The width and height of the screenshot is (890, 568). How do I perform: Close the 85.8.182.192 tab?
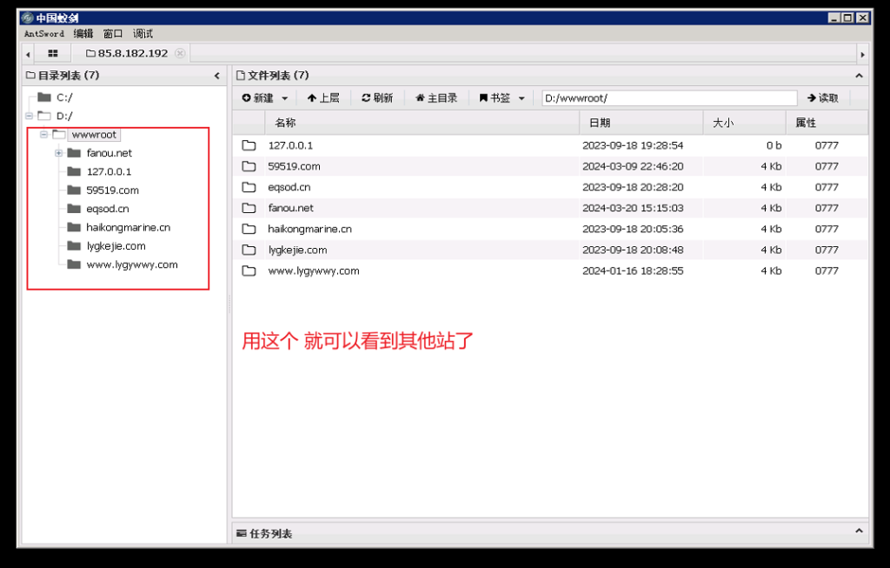(x=180, y=53)
